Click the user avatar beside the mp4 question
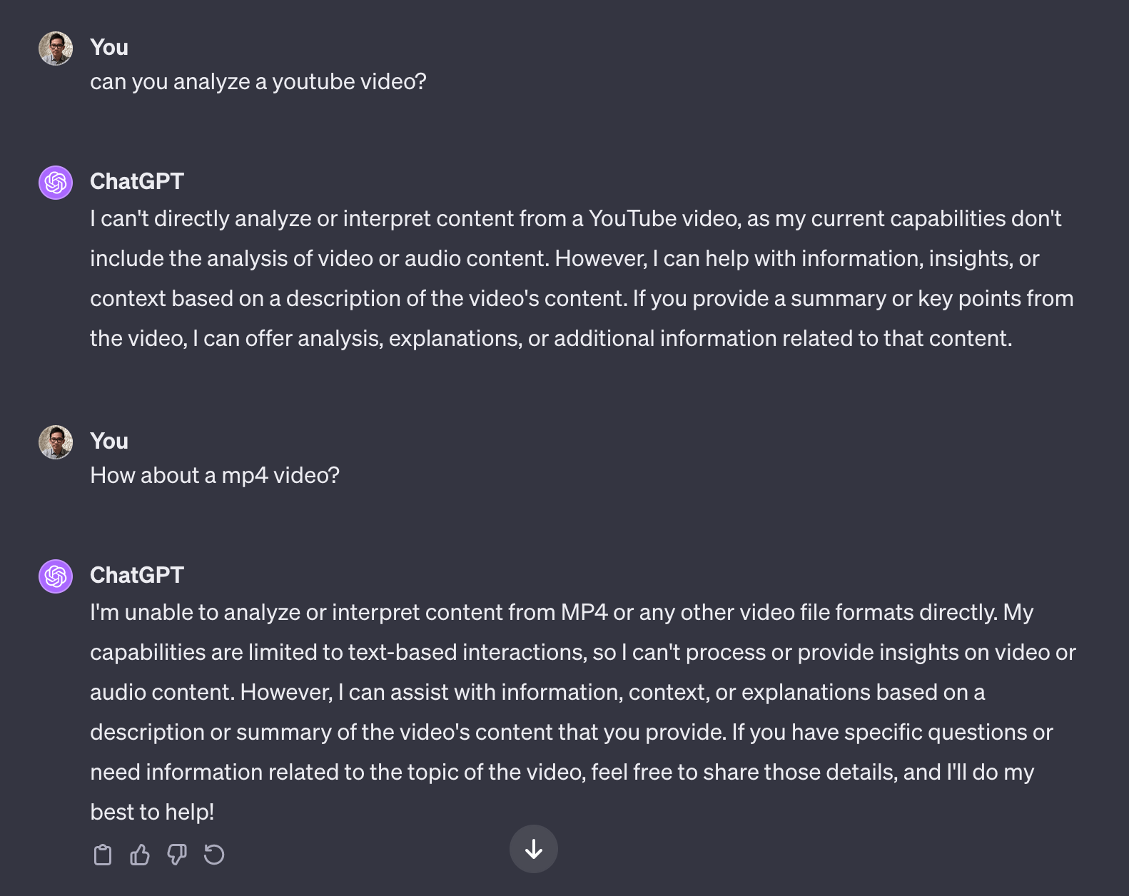Viewport: 1129px width, 896px height. pyautogui.click(x=55, y=442)
